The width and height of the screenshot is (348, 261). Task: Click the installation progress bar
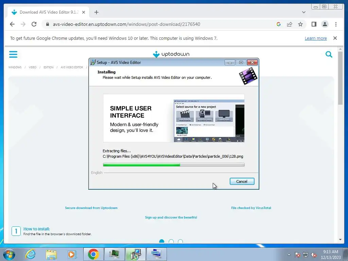pos(174,165)
